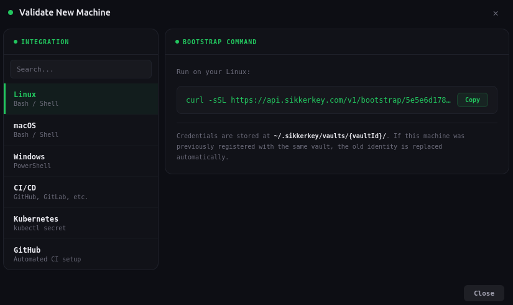Click the BOOTSTRAP COMMAND panel header label
The image size is (513, 305).
220,42
